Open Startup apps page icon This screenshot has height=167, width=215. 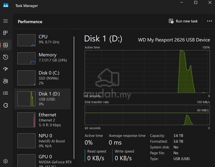pos(6,69)
